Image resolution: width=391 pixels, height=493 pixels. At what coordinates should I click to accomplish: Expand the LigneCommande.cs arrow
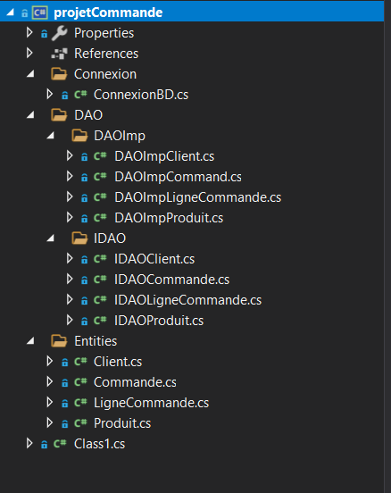[50, 402]
